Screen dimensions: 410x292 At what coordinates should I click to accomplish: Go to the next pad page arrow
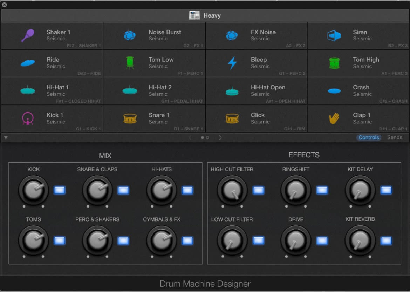(220, 137)
